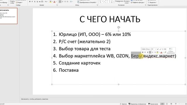Viewport: 187px width, 105px height.
Task: Click line Юрлицо (ИП, ООО) – 6% или 10%
Action: [95, 34]
